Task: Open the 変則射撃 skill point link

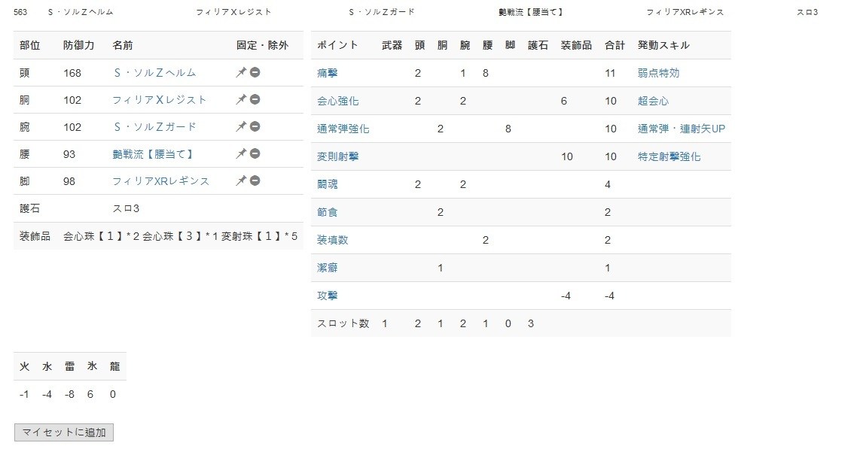Action: click(338, 156)
